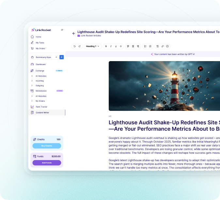Viewport: 220px width, 200px height.
Task: Click the lighthouse featured image
Action: [164, 86]
